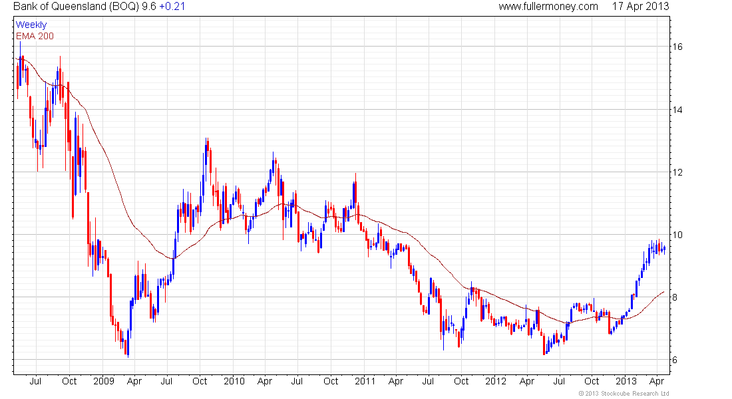Click the '+0.21' price change value
This screenshot has height=399, width=732.
click(x=172, y=7)
